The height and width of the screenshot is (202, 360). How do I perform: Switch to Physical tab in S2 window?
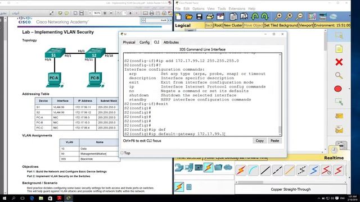(129, 43)
